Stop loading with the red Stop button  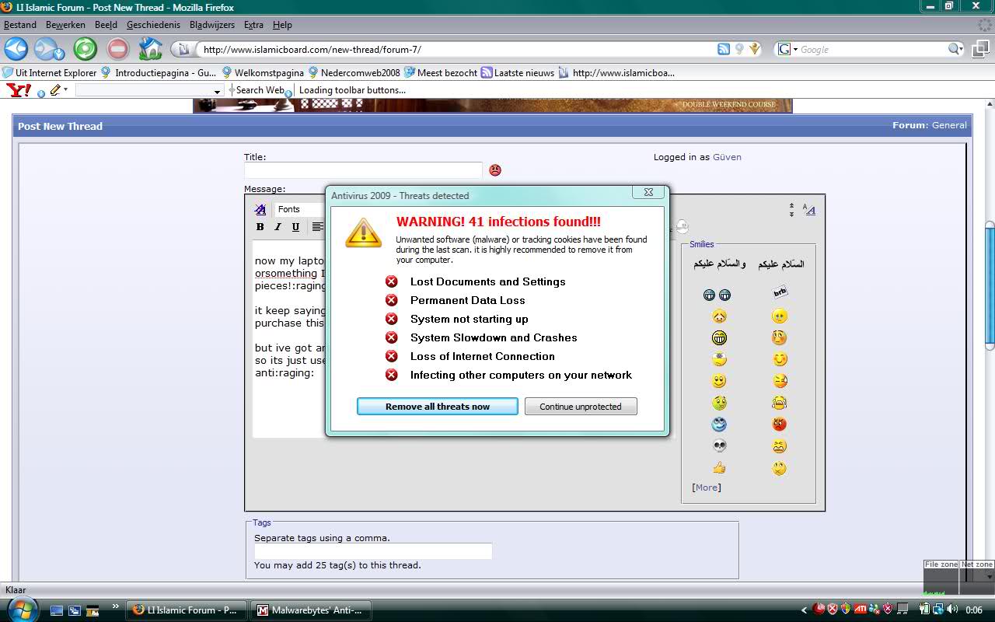coord(117,49)
